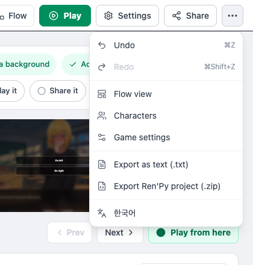The image size is (253, 265).
Task: Click the gear icon in Settings button
Action: [x=108, y=16]
